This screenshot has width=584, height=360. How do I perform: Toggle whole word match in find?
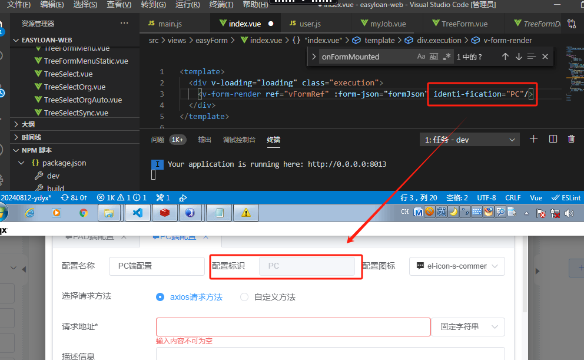pyautogui.click(x=434, y=57)
